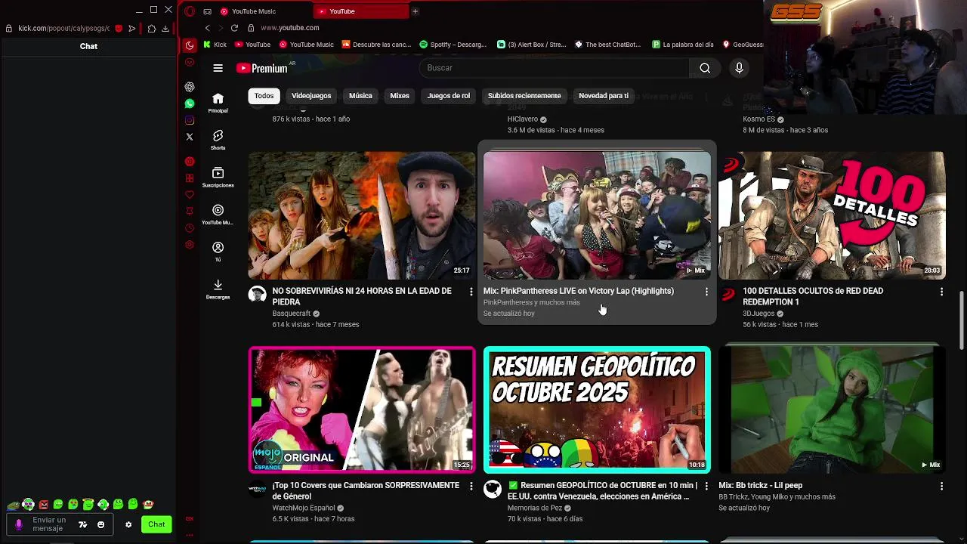Image resolution: width=967 pixels, height=544 pixels.
Task: Open Opera sidebar settings gear
Action: pyautogui.click(x=190, y=245)
